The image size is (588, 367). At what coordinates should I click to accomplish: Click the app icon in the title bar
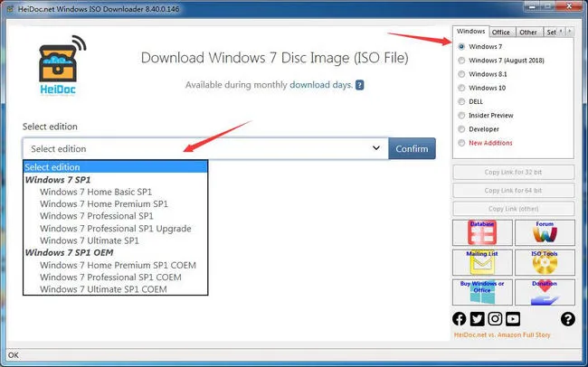tap(10, 9)
